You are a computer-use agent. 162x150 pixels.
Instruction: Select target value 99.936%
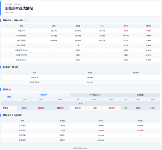(x=54, y=40)
